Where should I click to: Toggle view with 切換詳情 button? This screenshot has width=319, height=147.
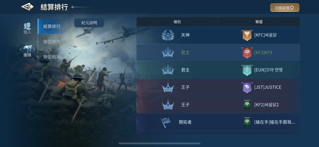(x=285, y=8)
